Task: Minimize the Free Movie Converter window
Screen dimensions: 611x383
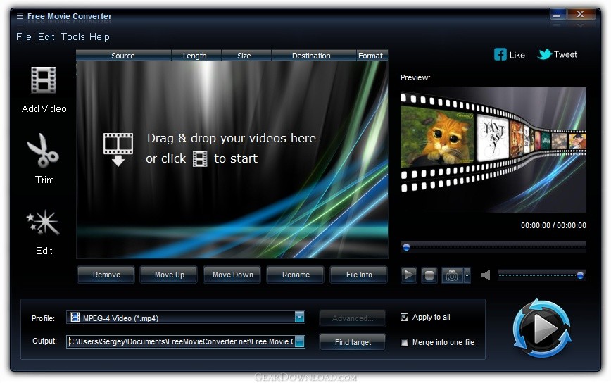Action: (x=558, y=15)
